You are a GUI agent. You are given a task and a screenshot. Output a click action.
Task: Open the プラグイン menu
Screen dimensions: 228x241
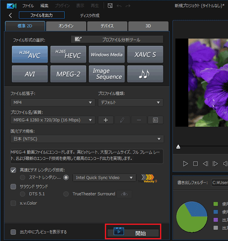(62, 6)
